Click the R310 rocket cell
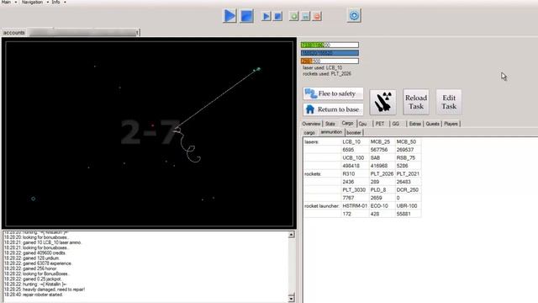Image resolution: width=538 pixels, height=303 pixels. (355, 174)
